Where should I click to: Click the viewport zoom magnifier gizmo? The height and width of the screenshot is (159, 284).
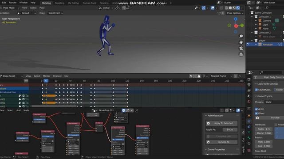[241, 36]
